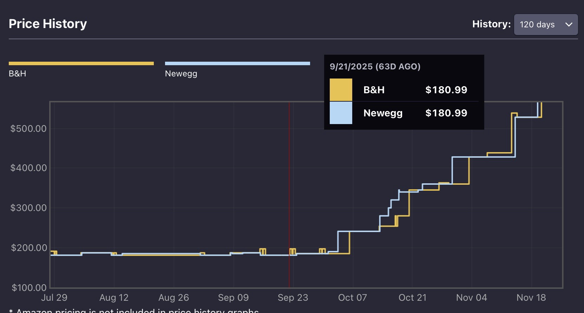Viewport: 584px width, 313px height.
Task: Click the Oct 07 x-axis date label
Action: pyautogui.click(x=352, y=298)
